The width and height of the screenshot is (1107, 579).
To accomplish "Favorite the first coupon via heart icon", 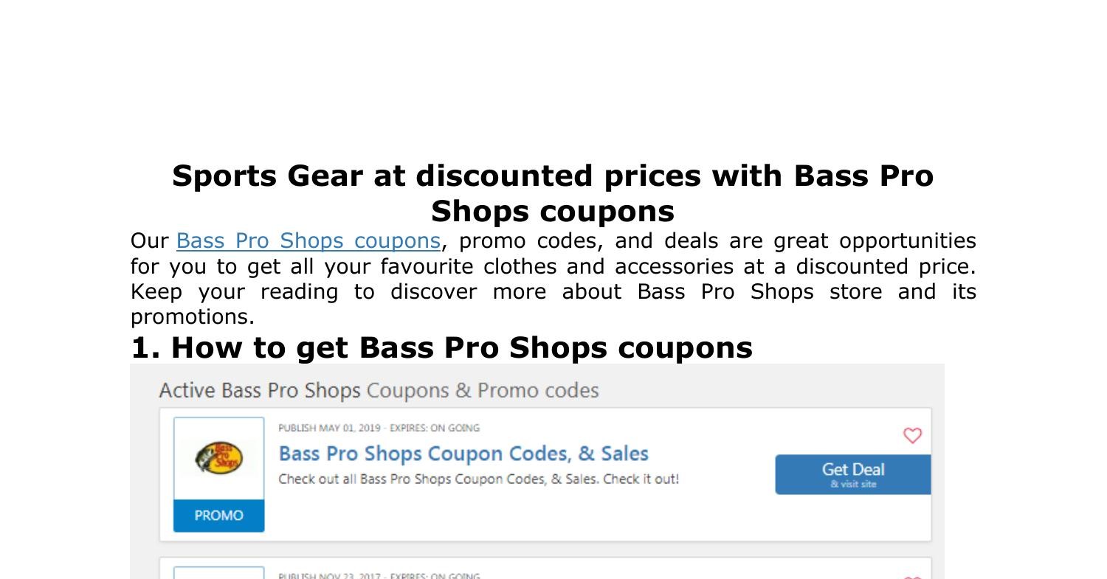I will click(x=912, y=435).
